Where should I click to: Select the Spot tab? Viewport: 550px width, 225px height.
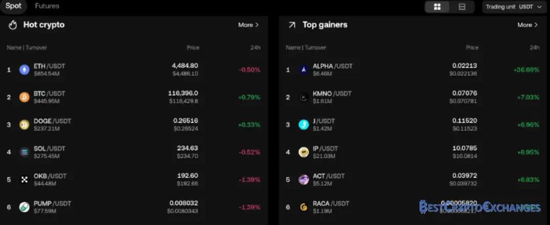(x=13, y=6)
